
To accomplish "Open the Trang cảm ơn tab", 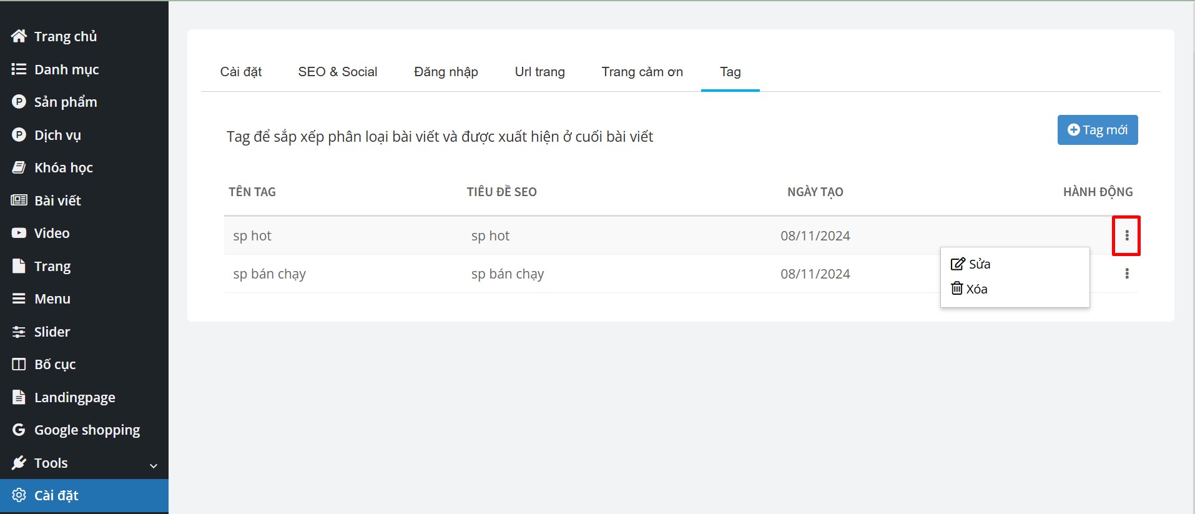I will click(x=642, y=72).
